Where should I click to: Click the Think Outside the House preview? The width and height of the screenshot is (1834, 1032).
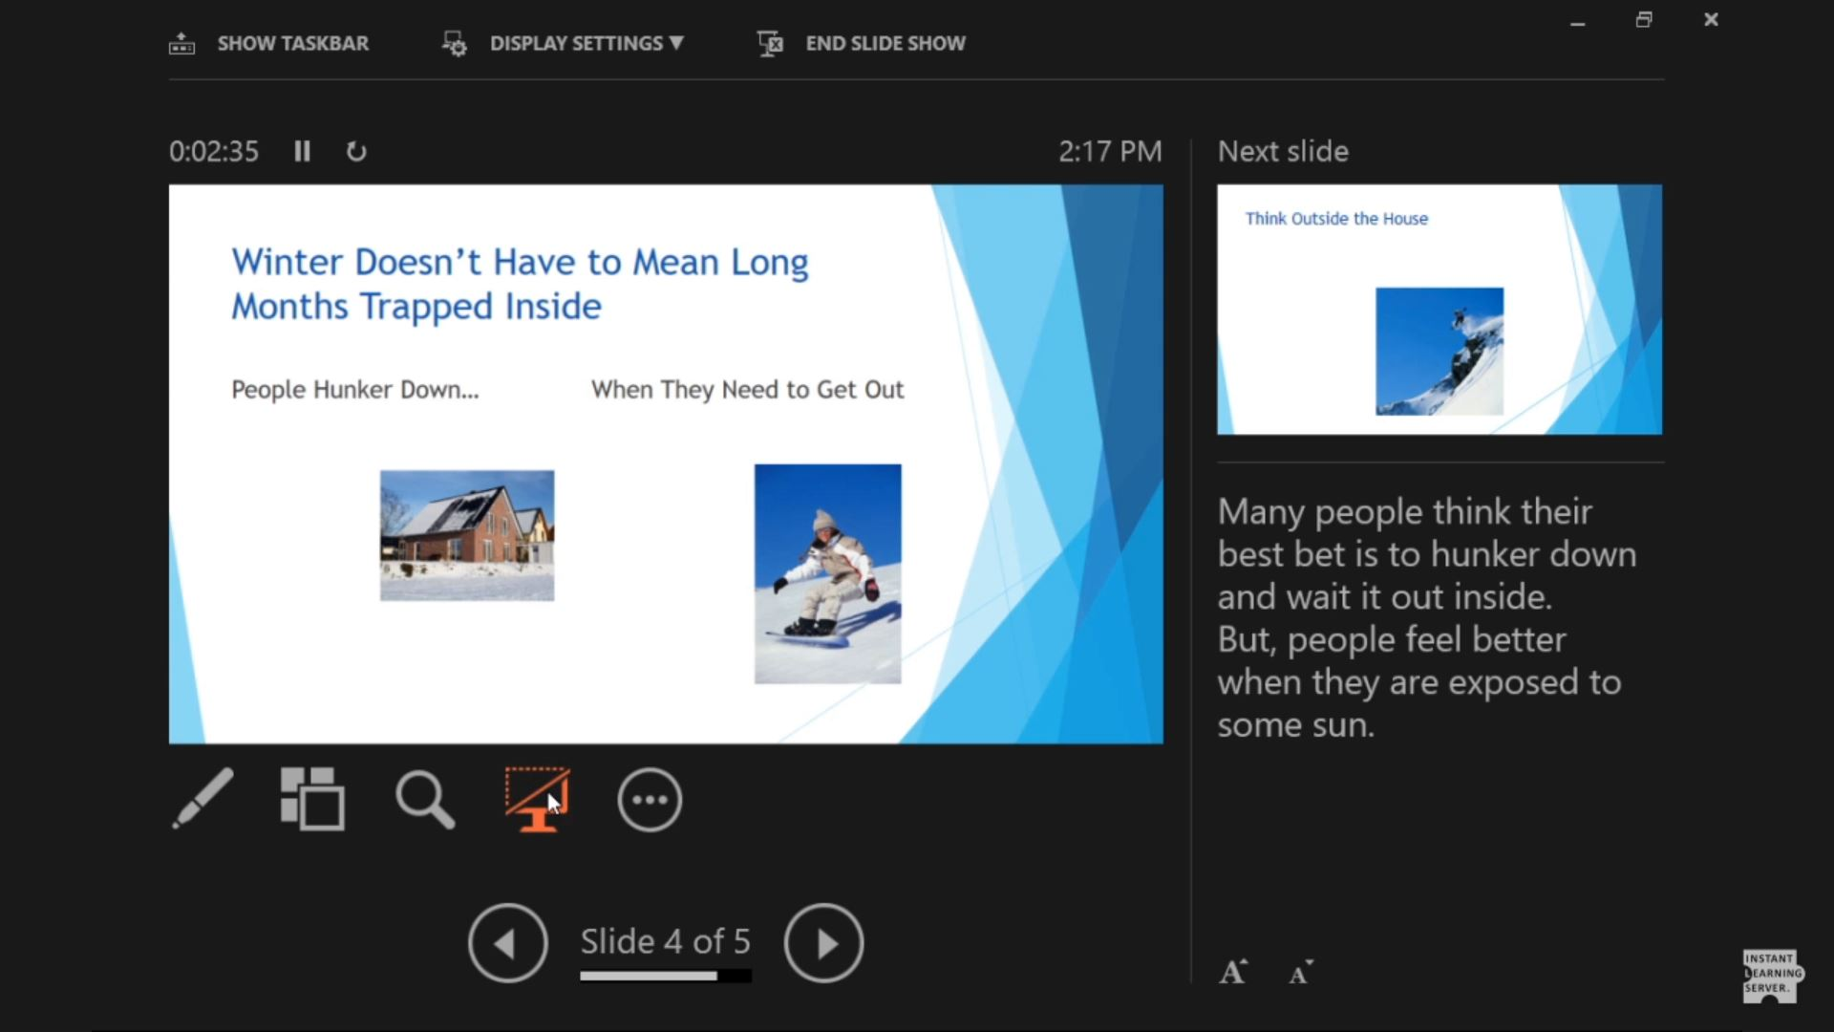coord(1438,309)
